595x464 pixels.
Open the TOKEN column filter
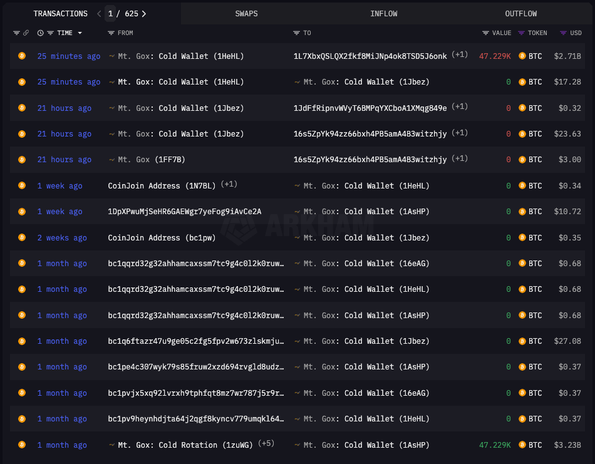[x=522, y=33]
